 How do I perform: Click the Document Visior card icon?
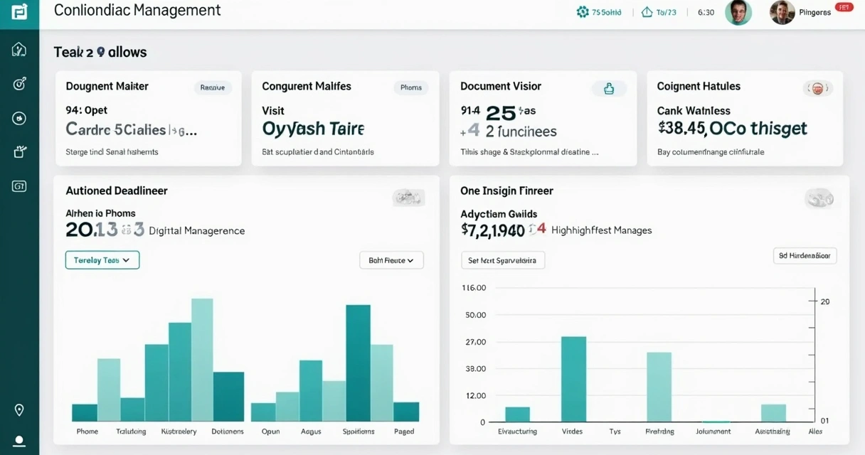point(609,88)
